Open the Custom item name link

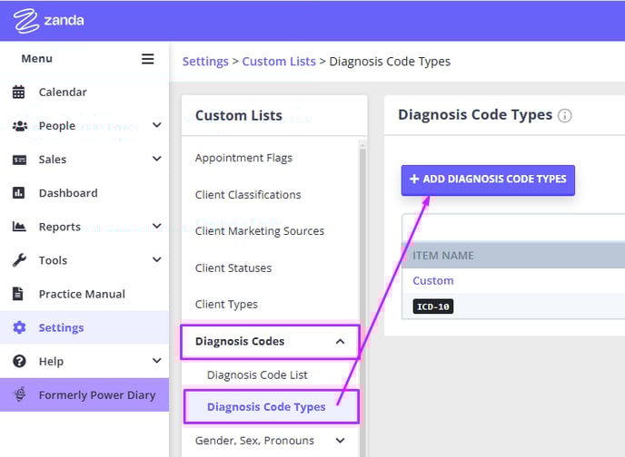pos(433,281)
